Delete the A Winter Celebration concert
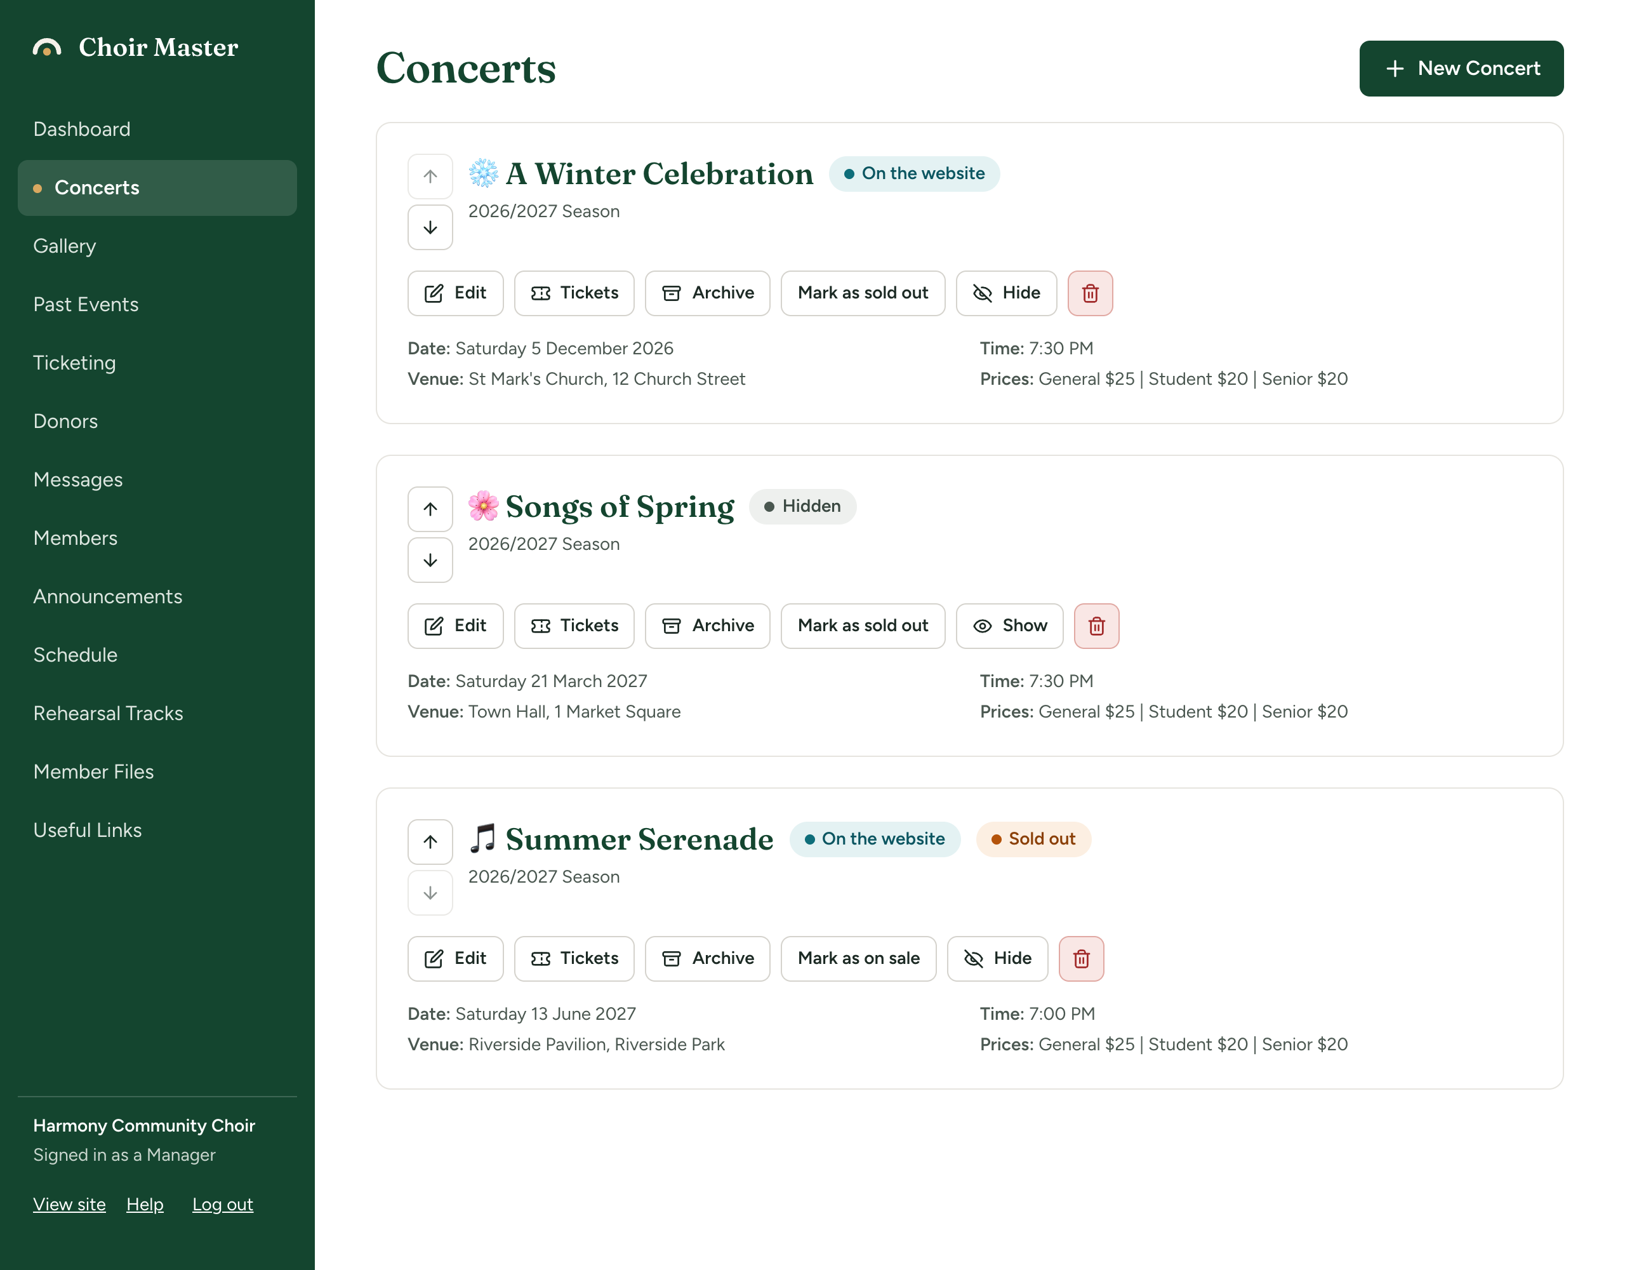1625x1270 pixels. click(x=1090, y=293)
